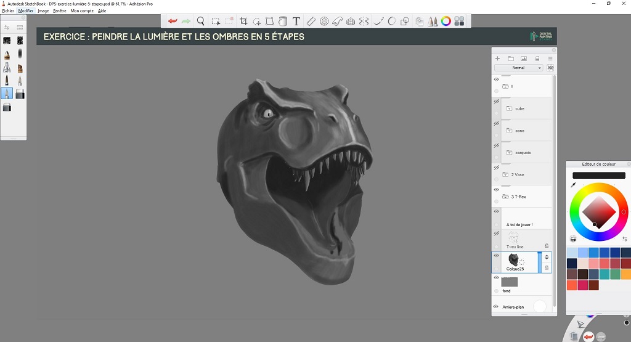Screen dimensions: 631x342
Task: Select the Text tool
Action: coord(296,21)
